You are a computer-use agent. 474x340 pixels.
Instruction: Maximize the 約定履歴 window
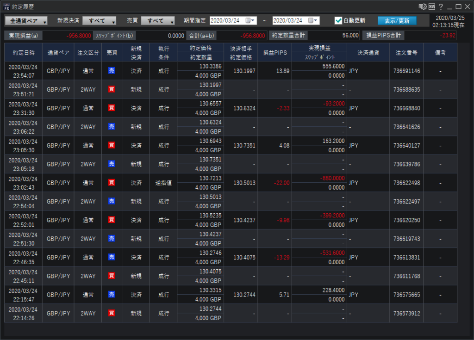[458, 6]
